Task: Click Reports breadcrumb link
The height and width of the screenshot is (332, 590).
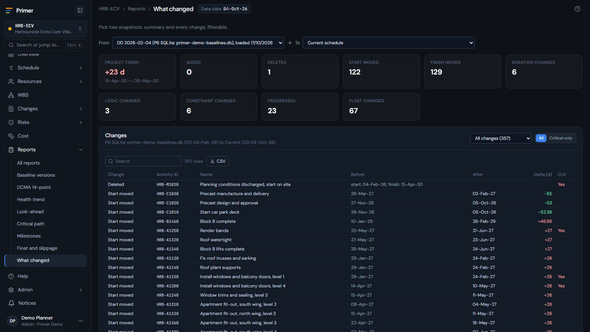Action: coord(136,9)
